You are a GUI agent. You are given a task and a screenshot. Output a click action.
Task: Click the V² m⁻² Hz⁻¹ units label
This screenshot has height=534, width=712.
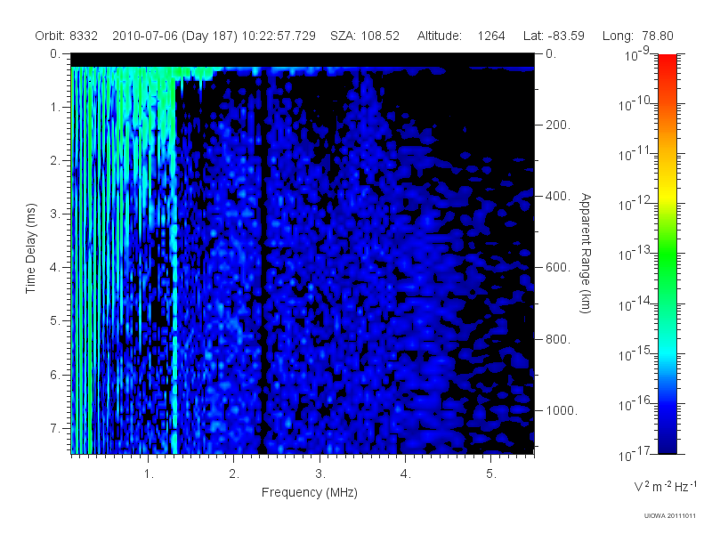tap(665, 486)
